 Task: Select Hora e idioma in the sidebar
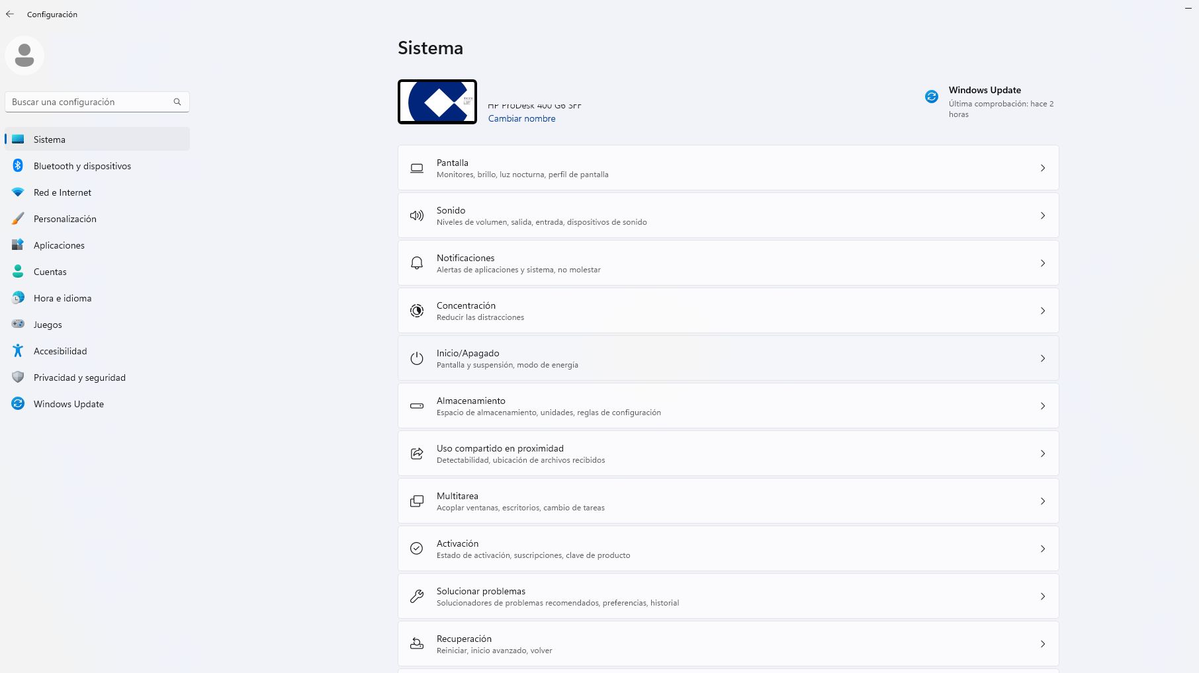(63, 298)
